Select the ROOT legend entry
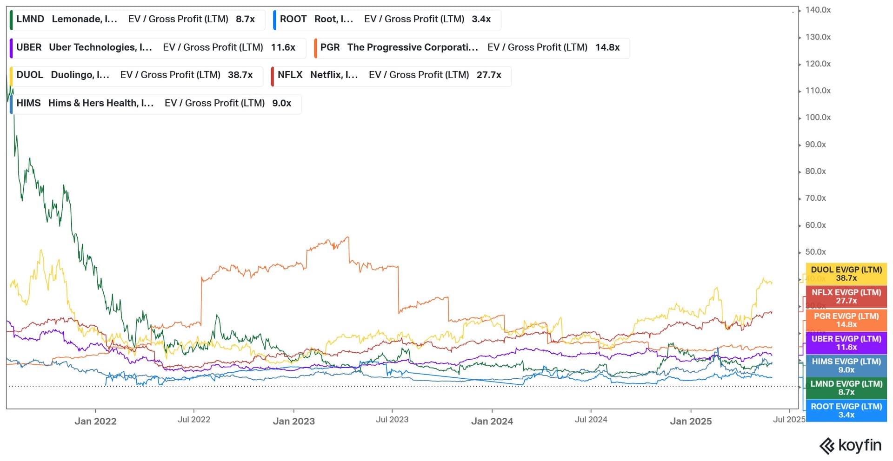 [x=387, y=20]
